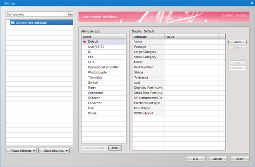Select the Large Category attribute row

tap(179, 52)
